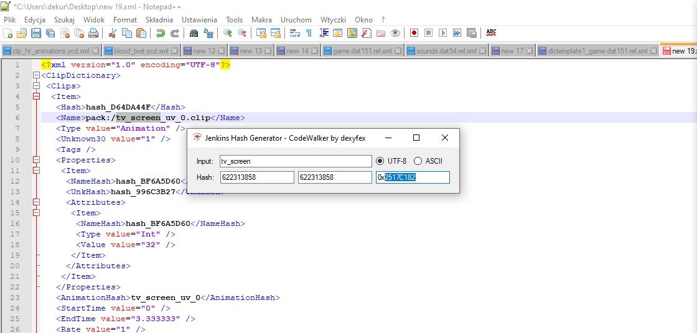Click the Input field containing tv_screen
The height and width of the screenshot is (333, 697).
pyautogui.click(x=296, y=161)
